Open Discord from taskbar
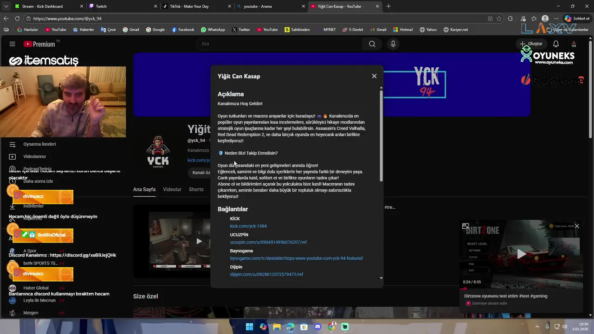Viewport: 594px width, 334px height. [x=317, y=327]
